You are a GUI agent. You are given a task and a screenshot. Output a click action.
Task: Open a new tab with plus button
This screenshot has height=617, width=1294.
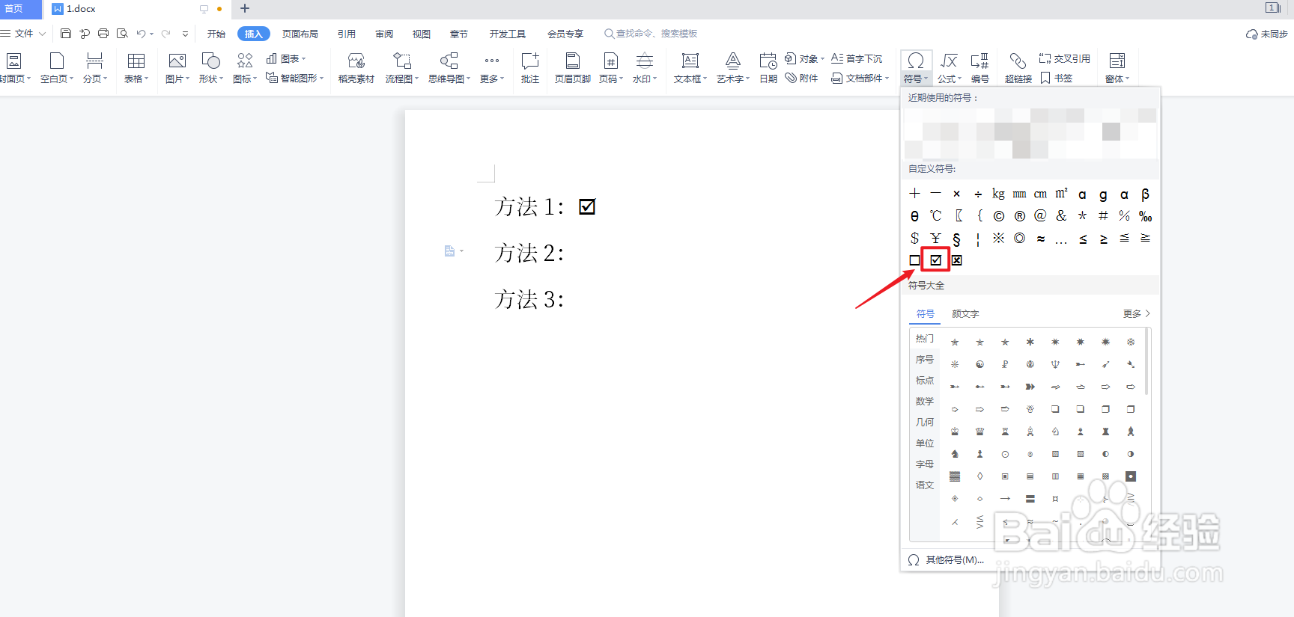[x=245, y=9]
